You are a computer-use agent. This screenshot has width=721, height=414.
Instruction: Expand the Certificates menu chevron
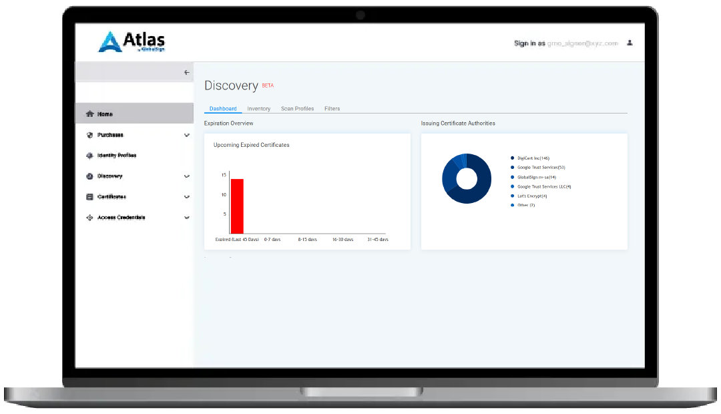click(187, 196)
